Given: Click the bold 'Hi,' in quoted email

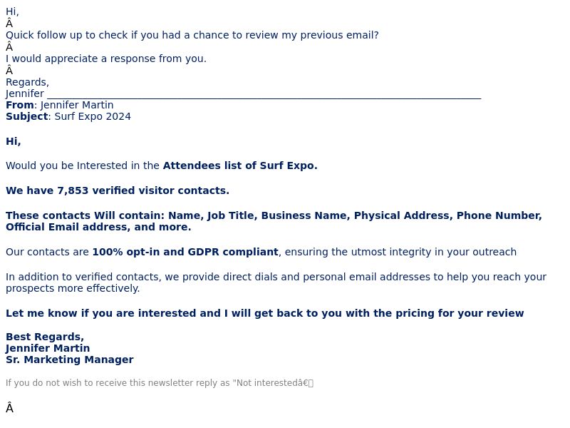Looking at the screenshot, I should pyautogui.click(x=13, y=141).
